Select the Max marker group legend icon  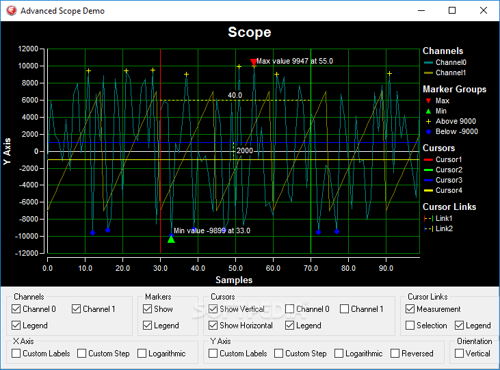click(428, 101)
